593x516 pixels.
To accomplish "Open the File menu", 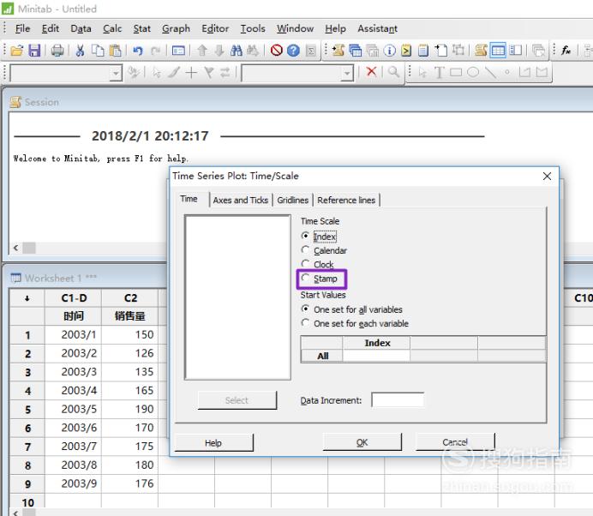I will (x=22, y=28).
